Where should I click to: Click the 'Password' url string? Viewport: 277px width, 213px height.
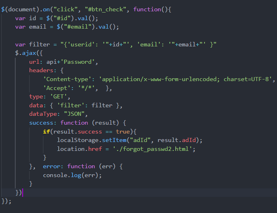78,62
